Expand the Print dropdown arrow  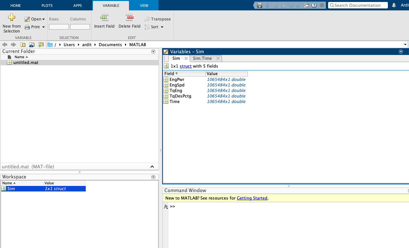44,27
